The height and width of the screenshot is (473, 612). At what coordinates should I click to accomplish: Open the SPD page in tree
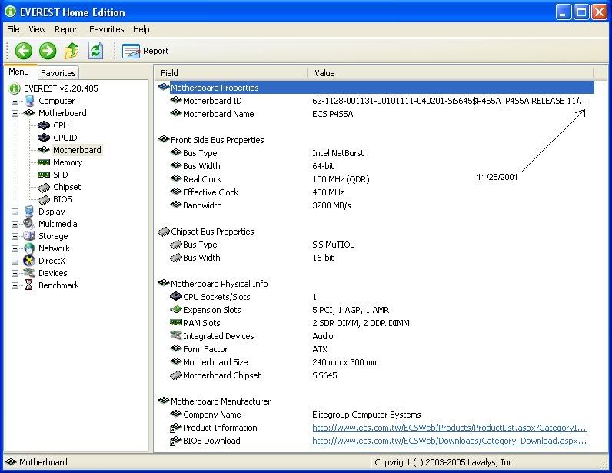tap(61, 175)
